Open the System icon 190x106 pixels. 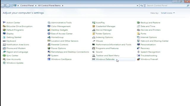[x=49, y=56]
